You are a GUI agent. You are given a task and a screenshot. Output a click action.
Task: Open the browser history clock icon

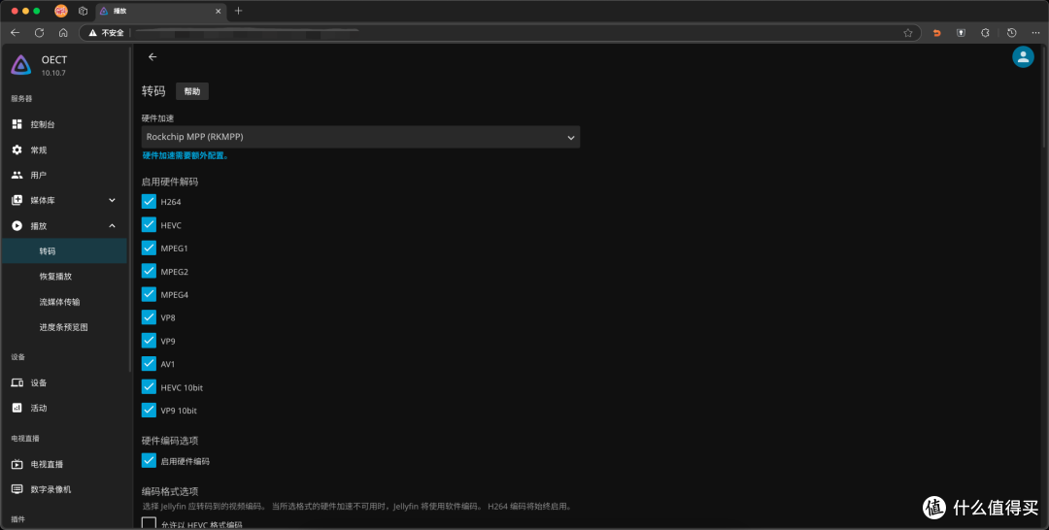click(x=1011, y=33)
